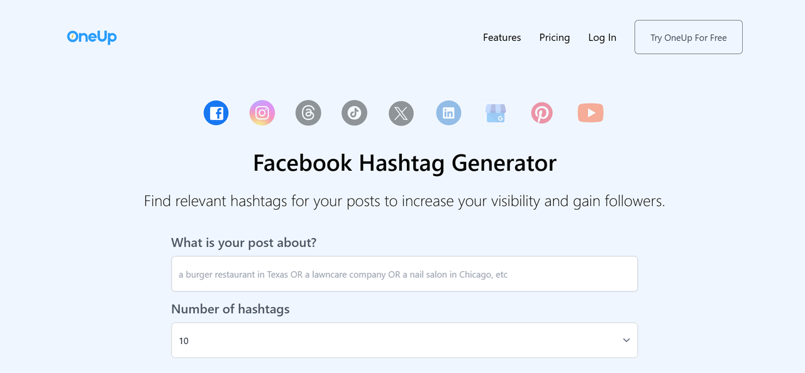Select the X (Twitter) platform icon

pos(401,113)
